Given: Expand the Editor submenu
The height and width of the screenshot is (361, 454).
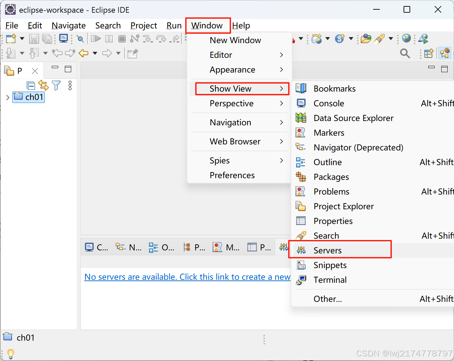Looking at the screenshot, I should (x=239, y=55).
